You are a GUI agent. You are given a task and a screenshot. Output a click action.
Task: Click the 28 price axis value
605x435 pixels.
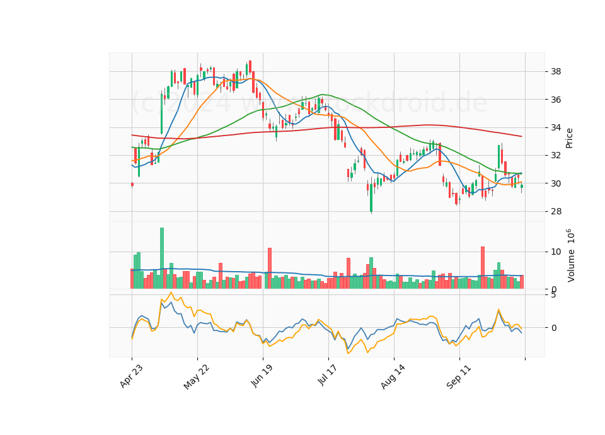[x=556, y=212]
